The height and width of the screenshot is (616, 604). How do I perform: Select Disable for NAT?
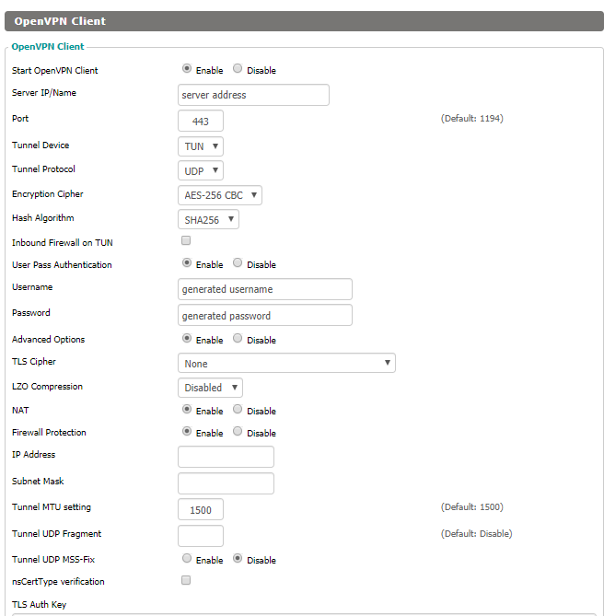click(x=238, y=410)
